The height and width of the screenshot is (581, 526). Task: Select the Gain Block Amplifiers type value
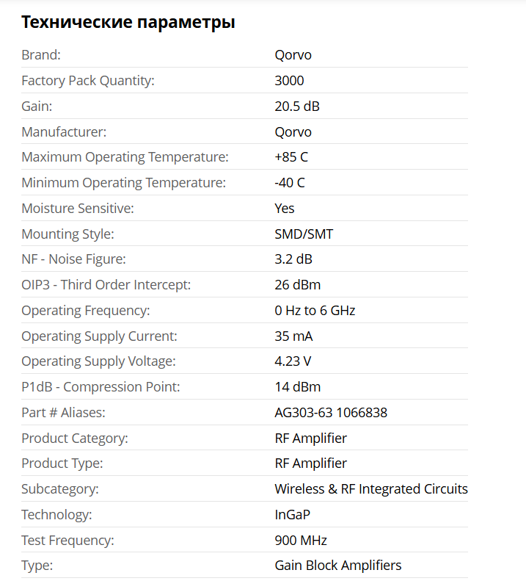click(338, 566)
